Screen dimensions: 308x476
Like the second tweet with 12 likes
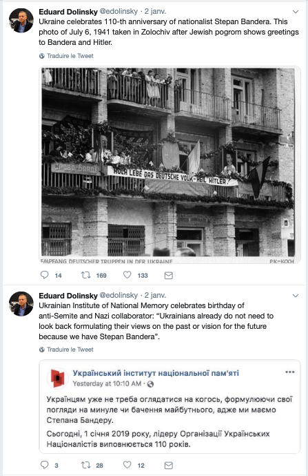pyautogui.click(x=127, y=464)
